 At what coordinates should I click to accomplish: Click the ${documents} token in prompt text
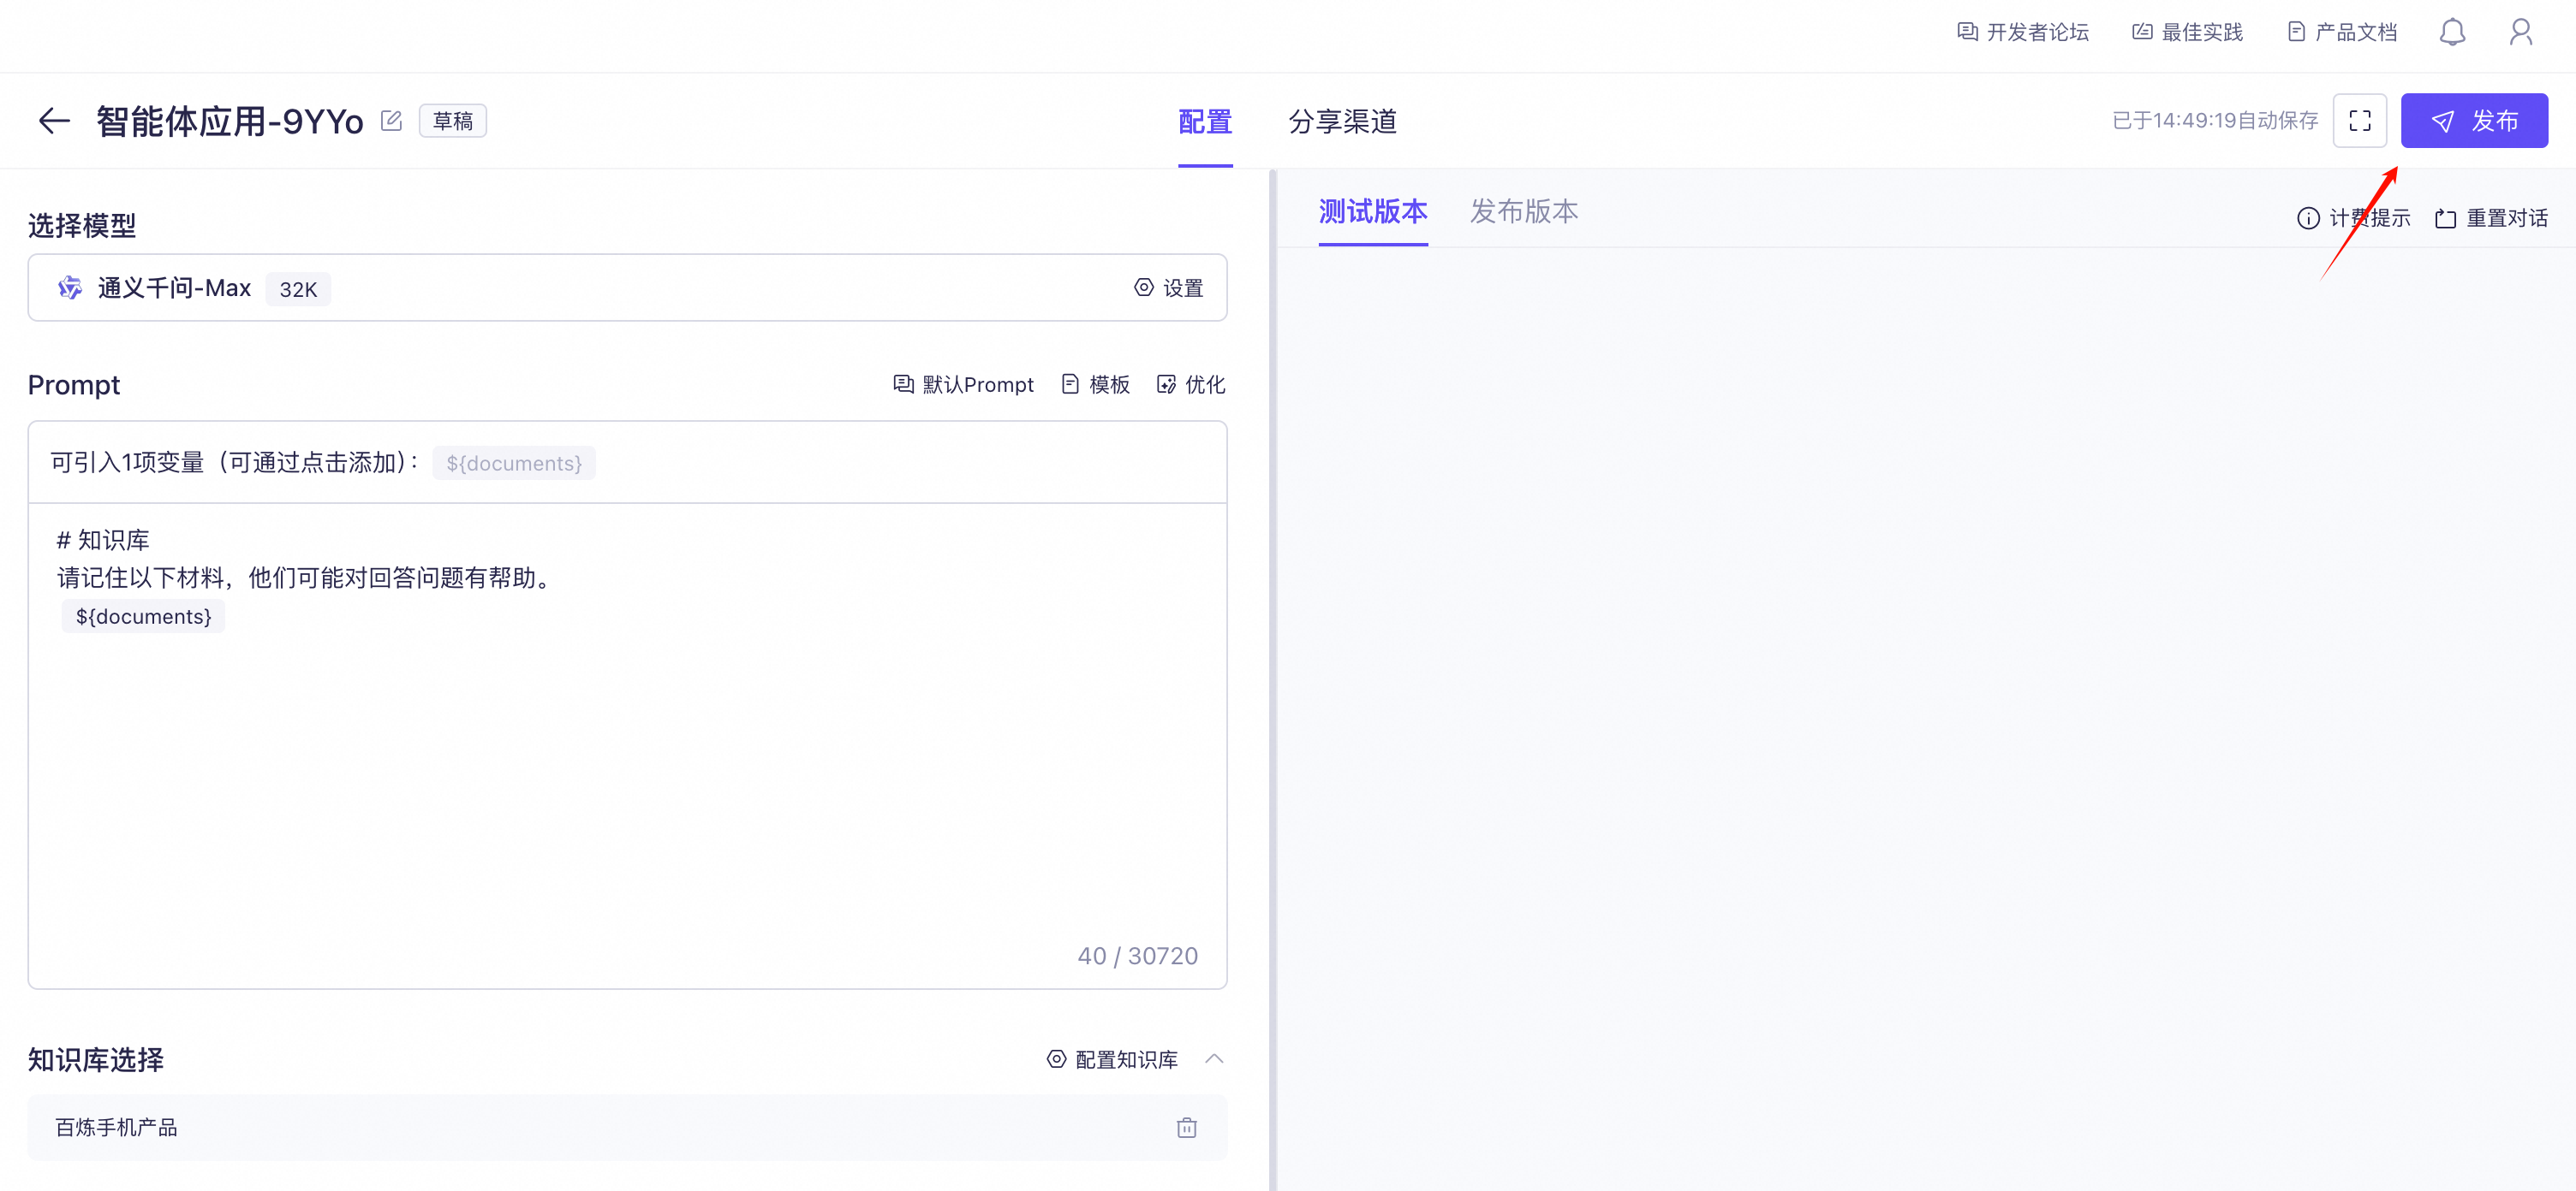click(x=143, y=617)
